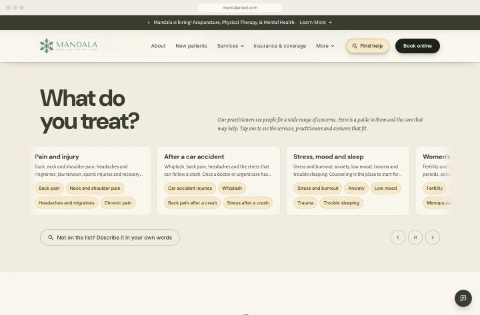This screenshot has height=315, width=480.
Task: Select the Stress and burnout tag
Action: pos(318,188)
